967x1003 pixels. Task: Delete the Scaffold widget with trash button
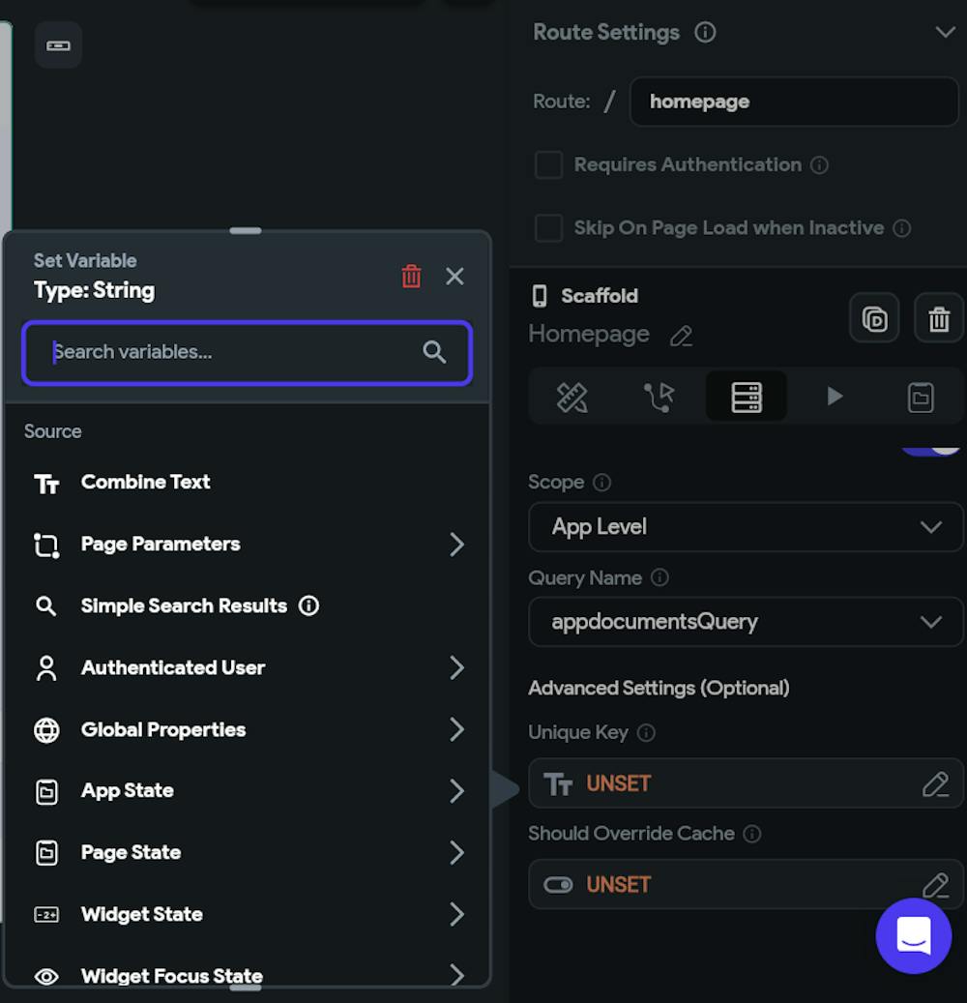pos(938,319)
